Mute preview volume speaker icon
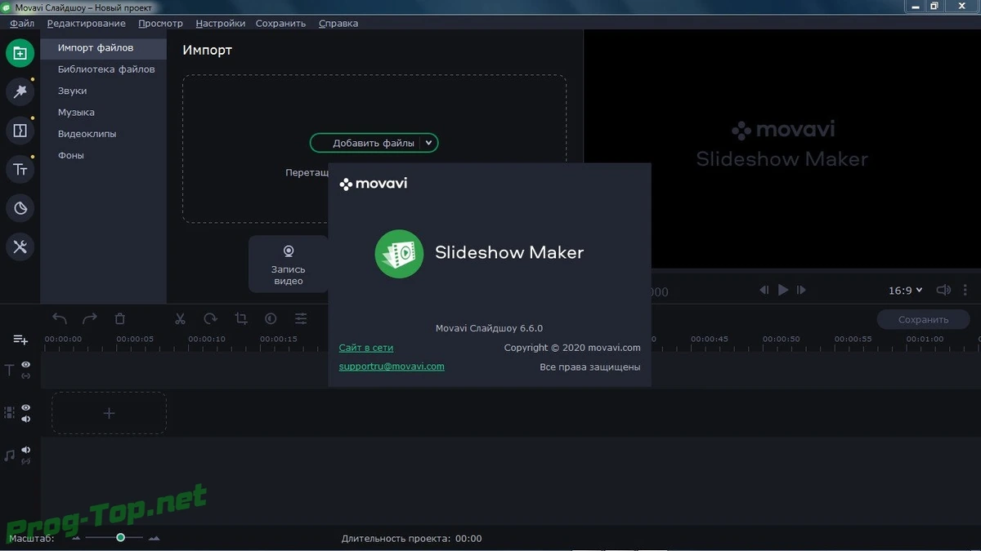 click(943, 290)
